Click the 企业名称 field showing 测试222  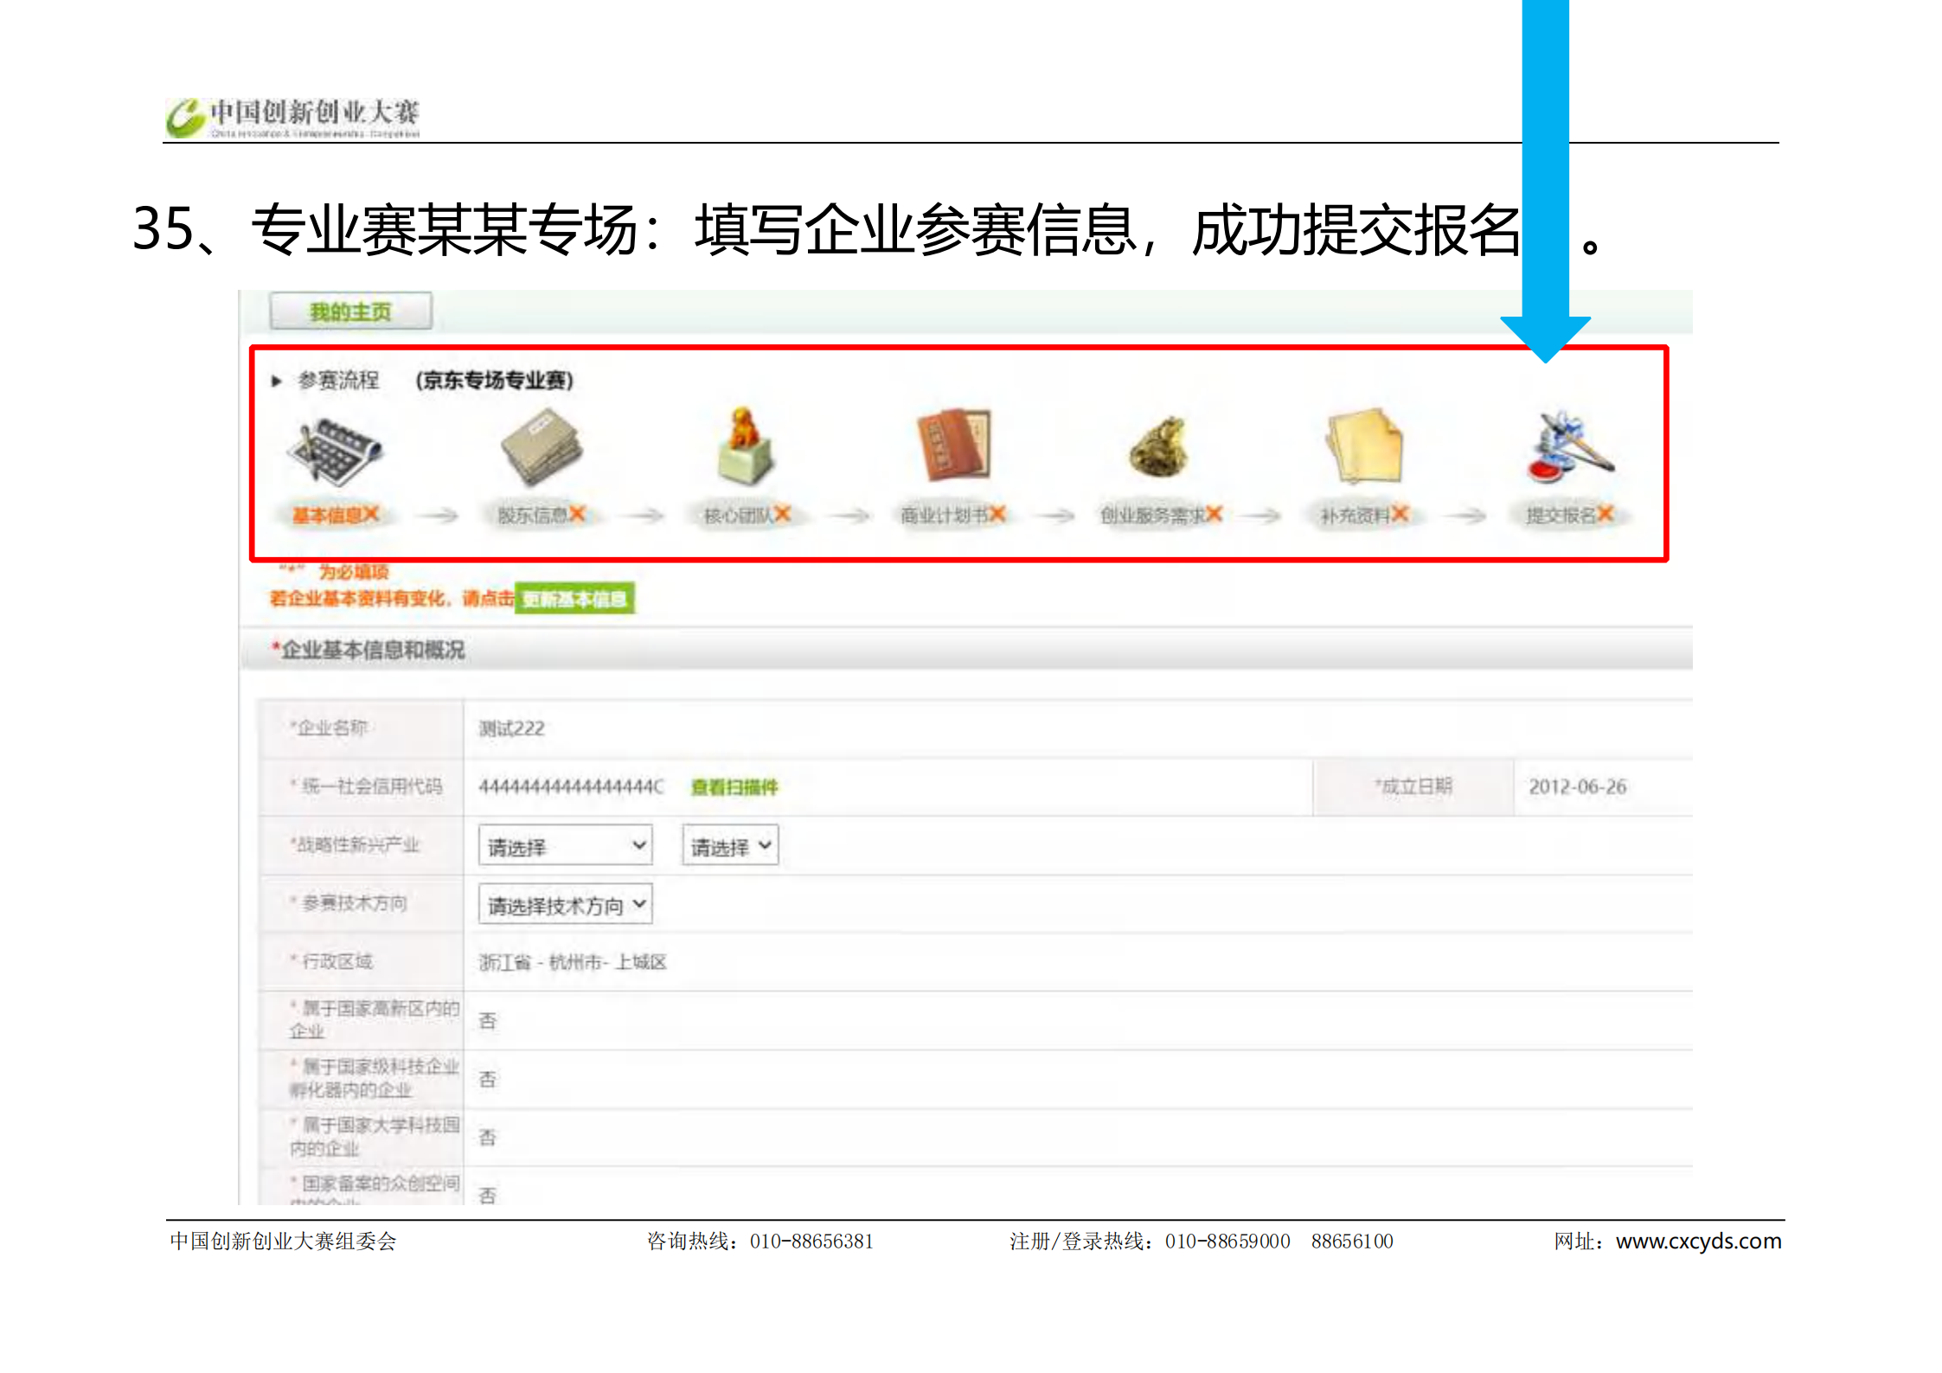(x=512, y=728)
